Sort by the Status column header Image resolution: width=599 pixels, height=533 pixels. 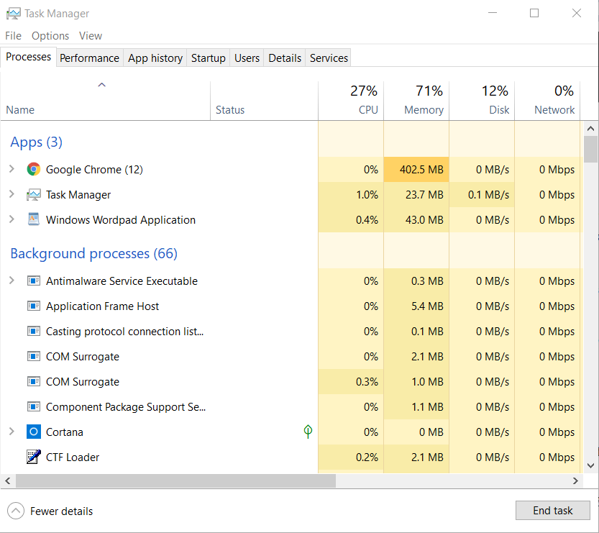click(264, 101)
